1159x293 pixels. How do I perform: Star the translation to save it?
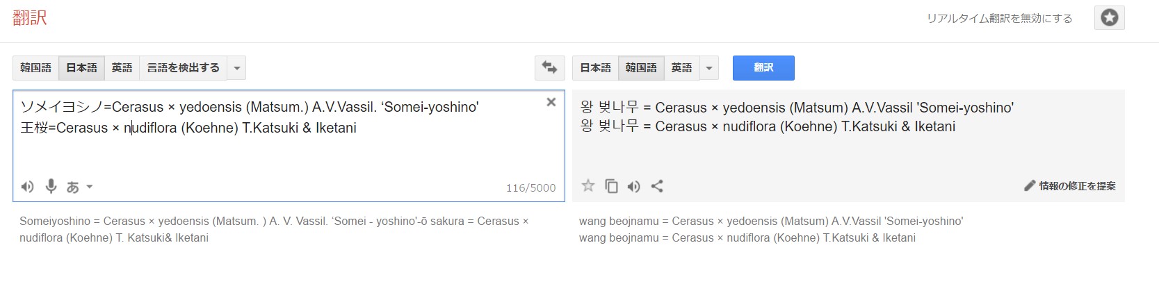point(588,185)
